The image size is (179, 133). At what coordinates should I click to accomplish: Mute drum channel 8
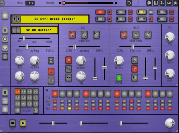[172, 19]
